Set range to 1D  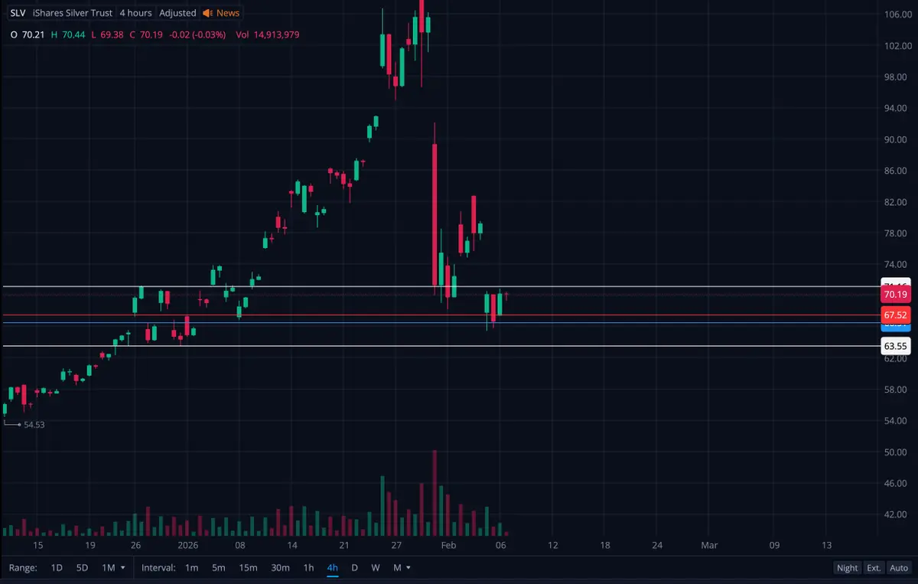tap(57, 568)
